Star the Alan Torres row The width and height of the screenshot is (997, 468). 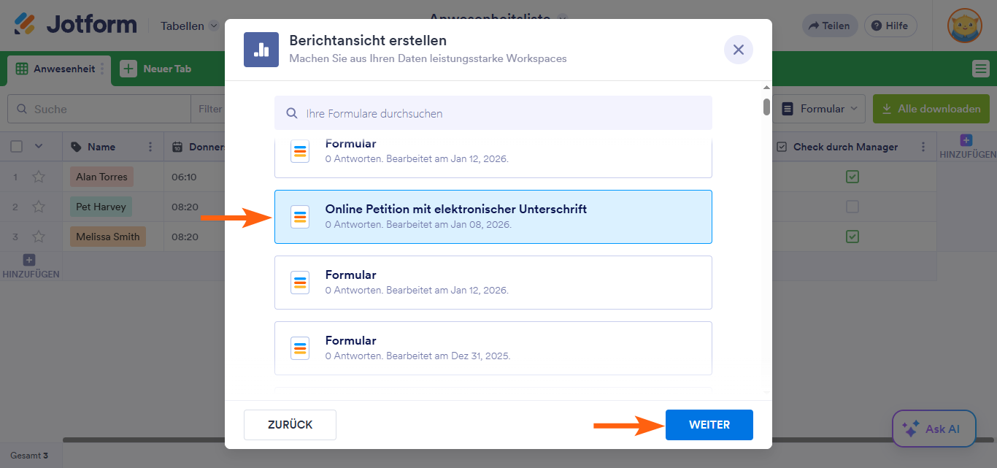click(39, 176)
